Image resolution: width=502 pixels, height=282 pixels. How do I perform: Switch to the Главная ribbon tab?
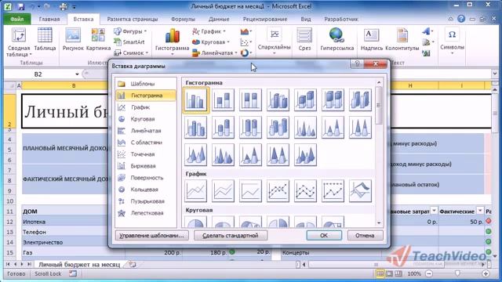49,19
